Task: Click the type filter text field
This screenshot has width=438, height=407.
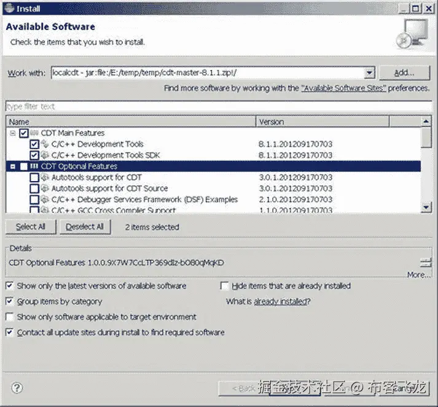Action: coord(219,107)
